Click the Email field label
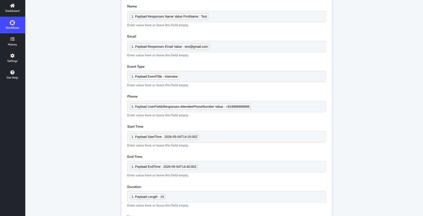This screenshot has height=216, width=423. pos(132,36)
